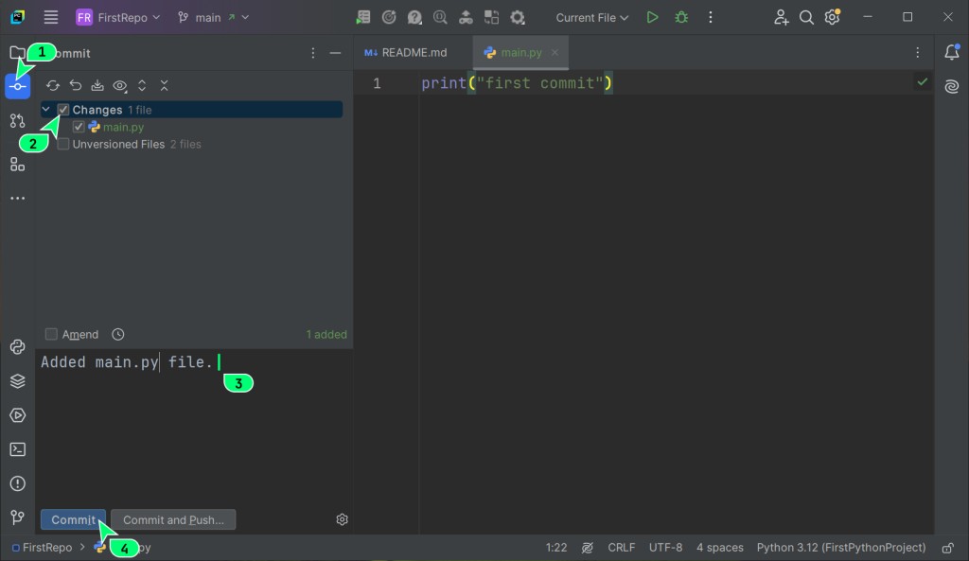Open the hamburger main menu

coord(51,17)
